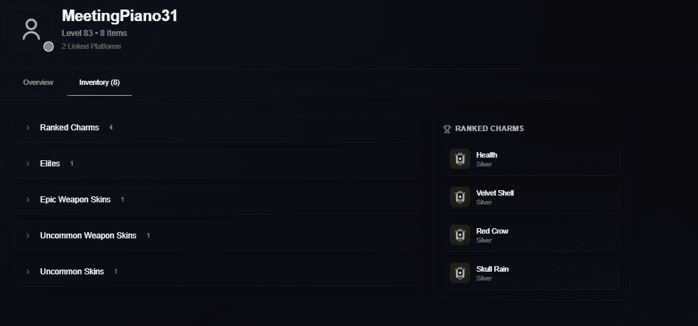Screen dimensions: 698x326
Task: Expand the Epic Weapon Skins chevron
Action: pyautogui.click(x=28, y=200)
